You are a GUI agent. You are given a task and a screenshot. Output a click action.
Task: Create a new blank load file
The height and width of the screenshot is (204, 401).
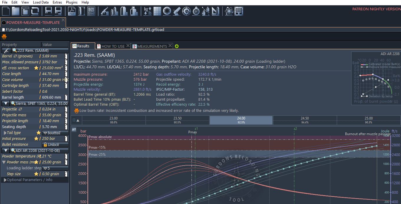[x=6, y=11]
